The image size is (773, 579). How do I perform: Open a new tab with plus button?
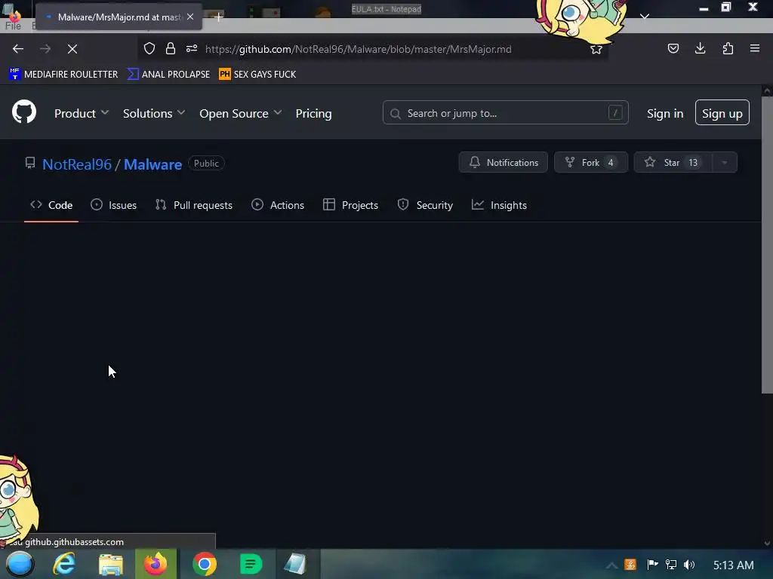pyautogui.click(x=218, y=17)
